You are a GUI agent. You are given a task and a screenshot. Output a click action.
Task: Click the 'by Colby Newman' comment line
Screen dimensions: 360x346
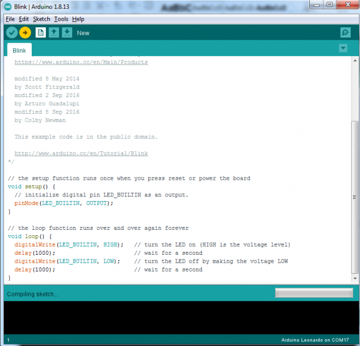tap(40, 120)
